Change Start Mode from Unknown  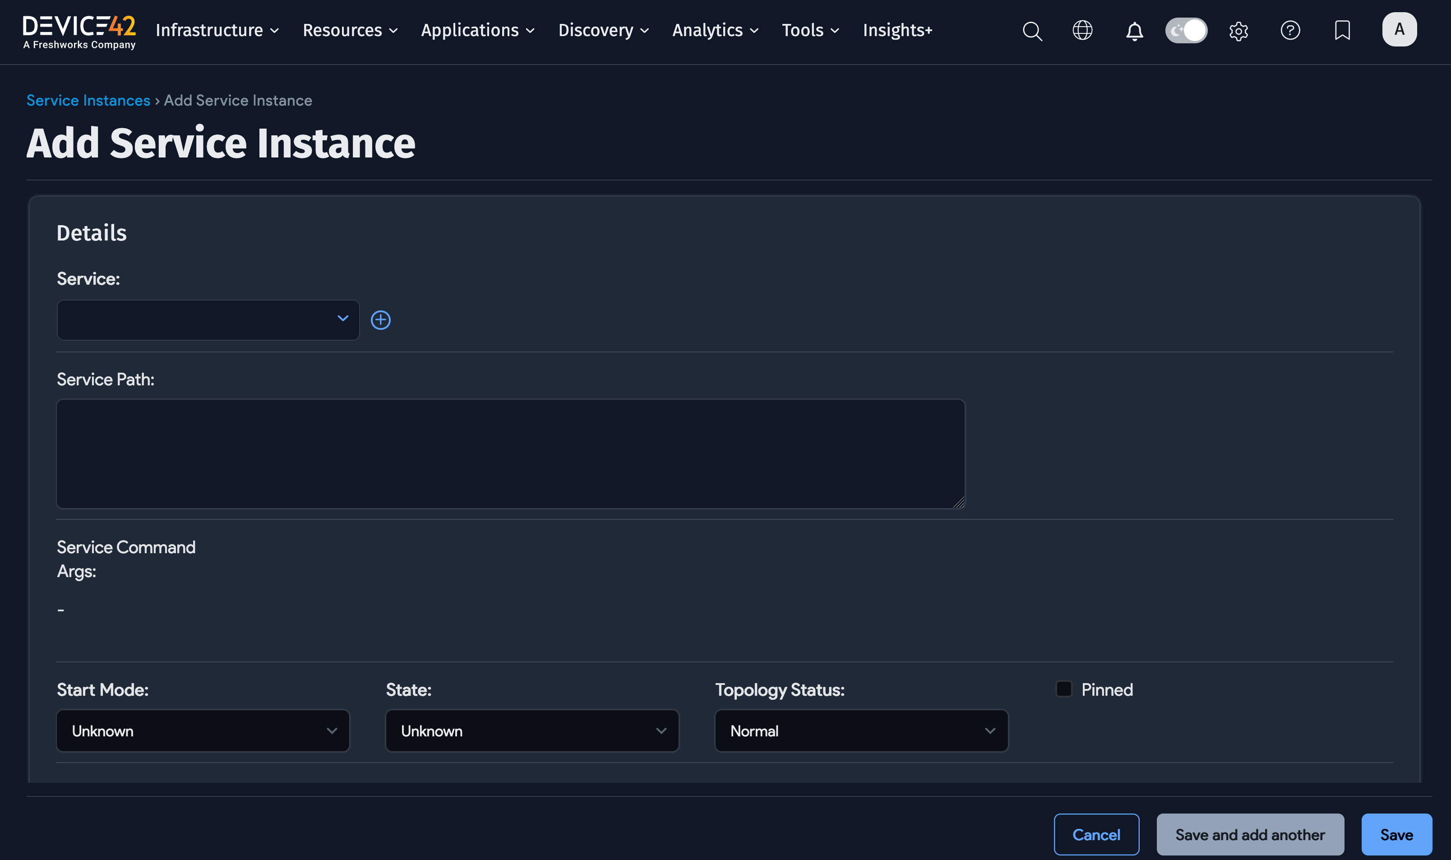click(202, 730)
